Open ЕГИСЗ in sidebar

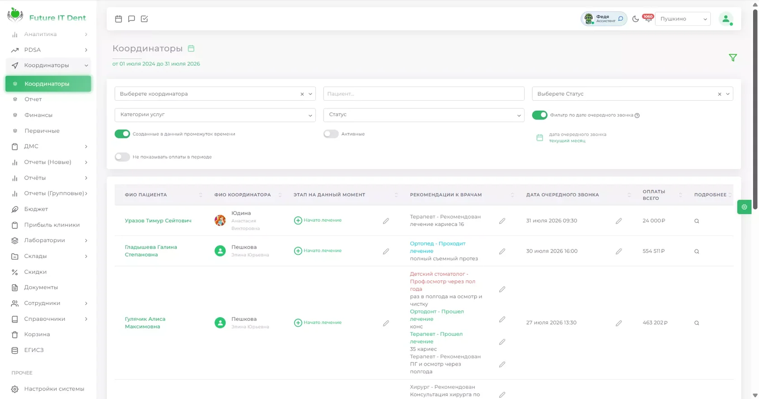(x=48, y=350)
